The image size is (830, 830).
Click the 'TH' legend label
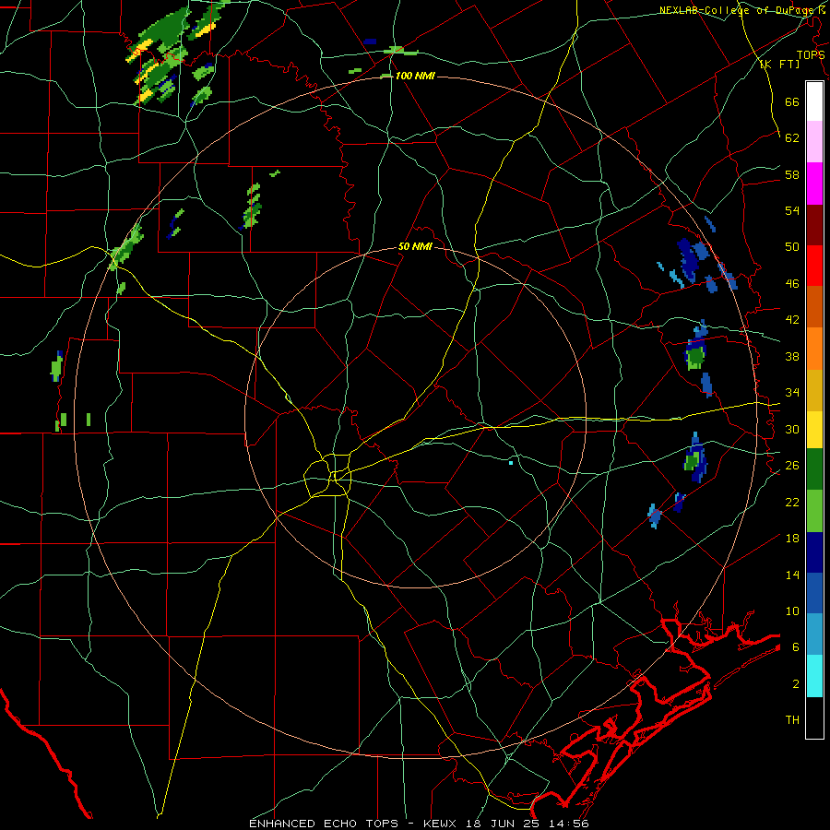792,719
